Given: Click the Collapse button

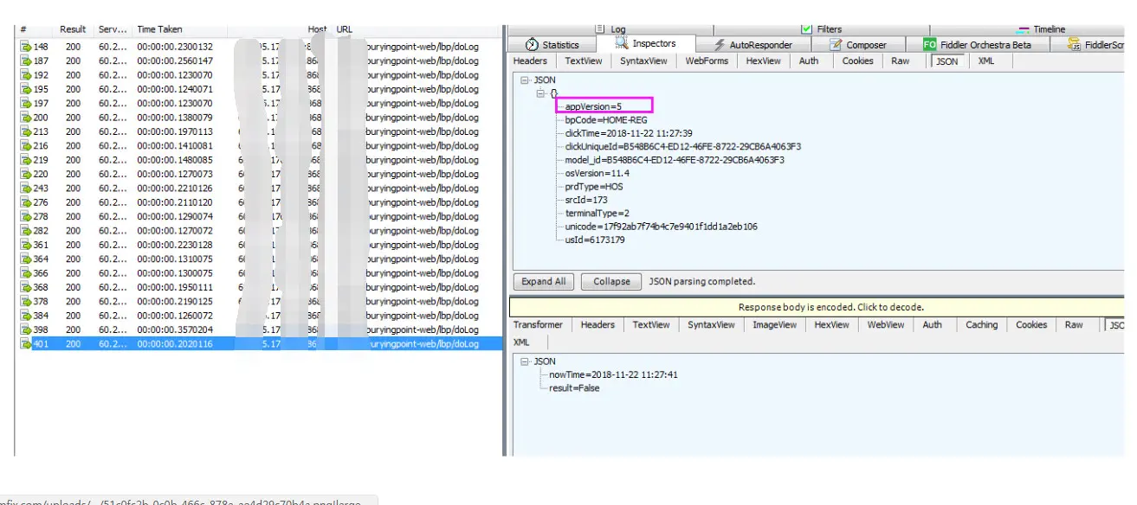Looking at the screenshot, I should point(611,282).
